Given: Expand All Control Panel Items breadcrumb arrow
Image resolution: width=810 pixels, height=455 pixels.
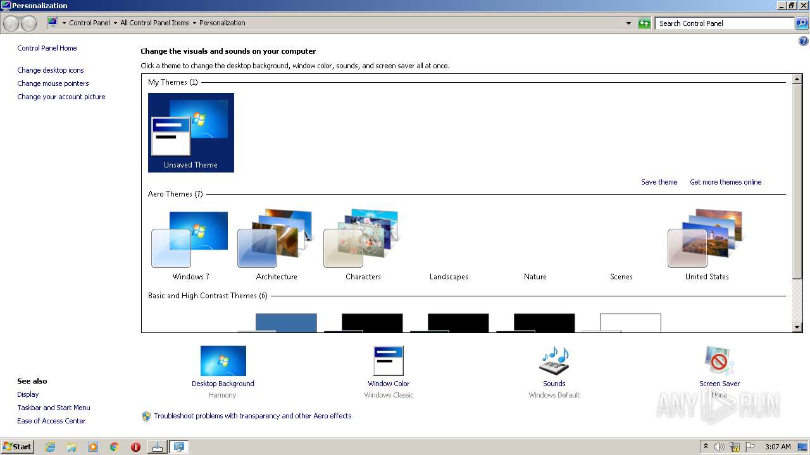Looking at the screenshot, I should click(x=194, y=23).
